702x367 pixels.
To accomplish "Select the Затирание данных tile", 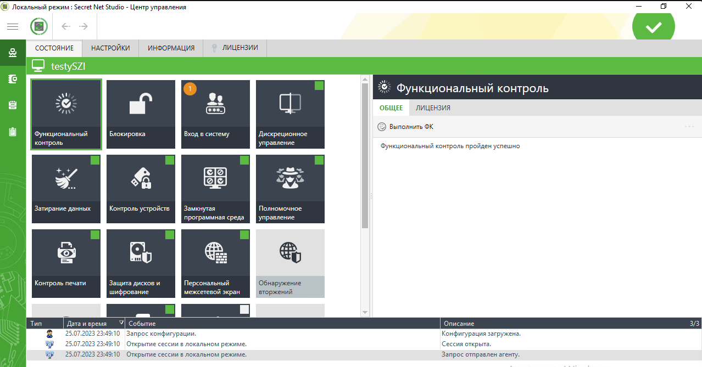I will tap(66, 189).
